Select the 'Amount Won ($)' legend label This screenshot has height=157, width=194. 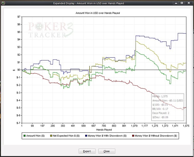point(35,136)
